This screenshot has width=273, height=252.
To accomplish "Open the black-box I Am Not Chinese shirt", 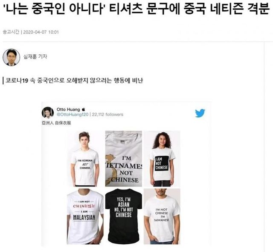I will (162, 159).
